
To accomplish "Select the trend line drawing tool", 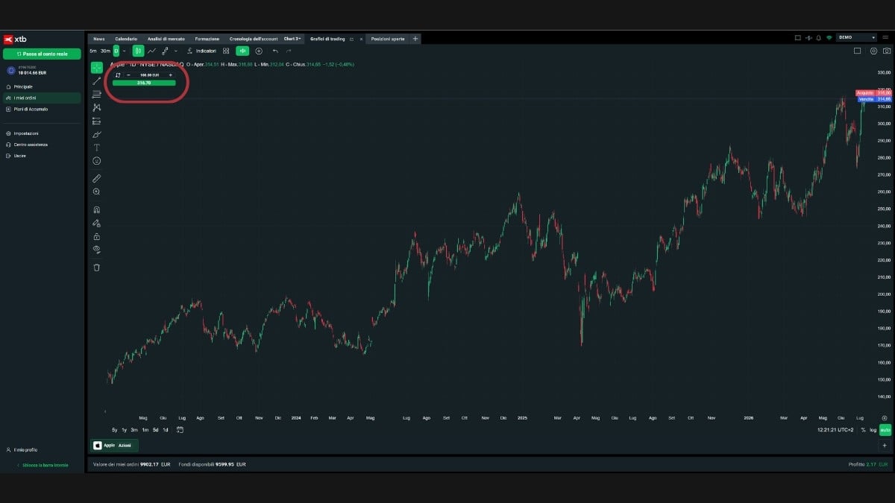I will 97,81.
